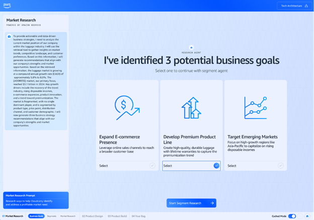Click the 'Research Agent' label
Screen dimensions: 314x220
pos(191,53)
